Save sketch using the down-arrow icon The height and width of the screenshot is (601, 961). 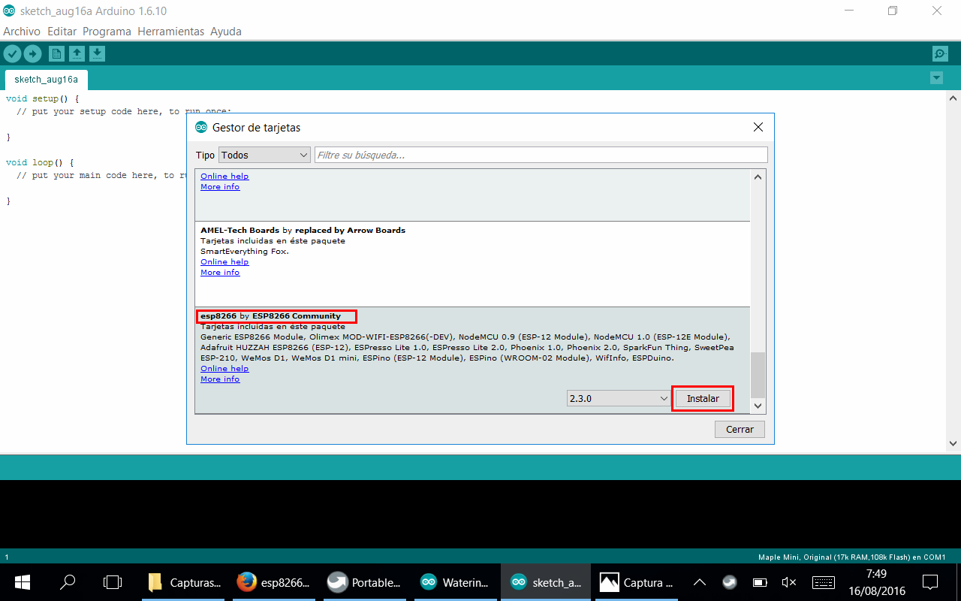[97, 53]
